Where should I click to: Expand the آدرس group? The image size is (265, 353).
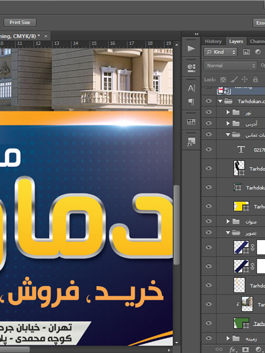click(228, 123)
